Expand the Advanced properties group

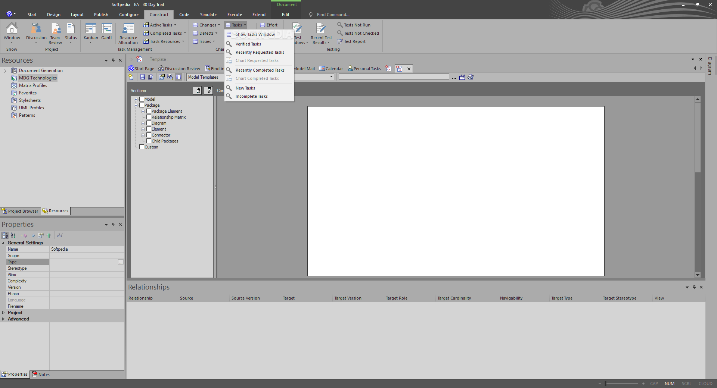pyautogui.click(x=3, y=319)
